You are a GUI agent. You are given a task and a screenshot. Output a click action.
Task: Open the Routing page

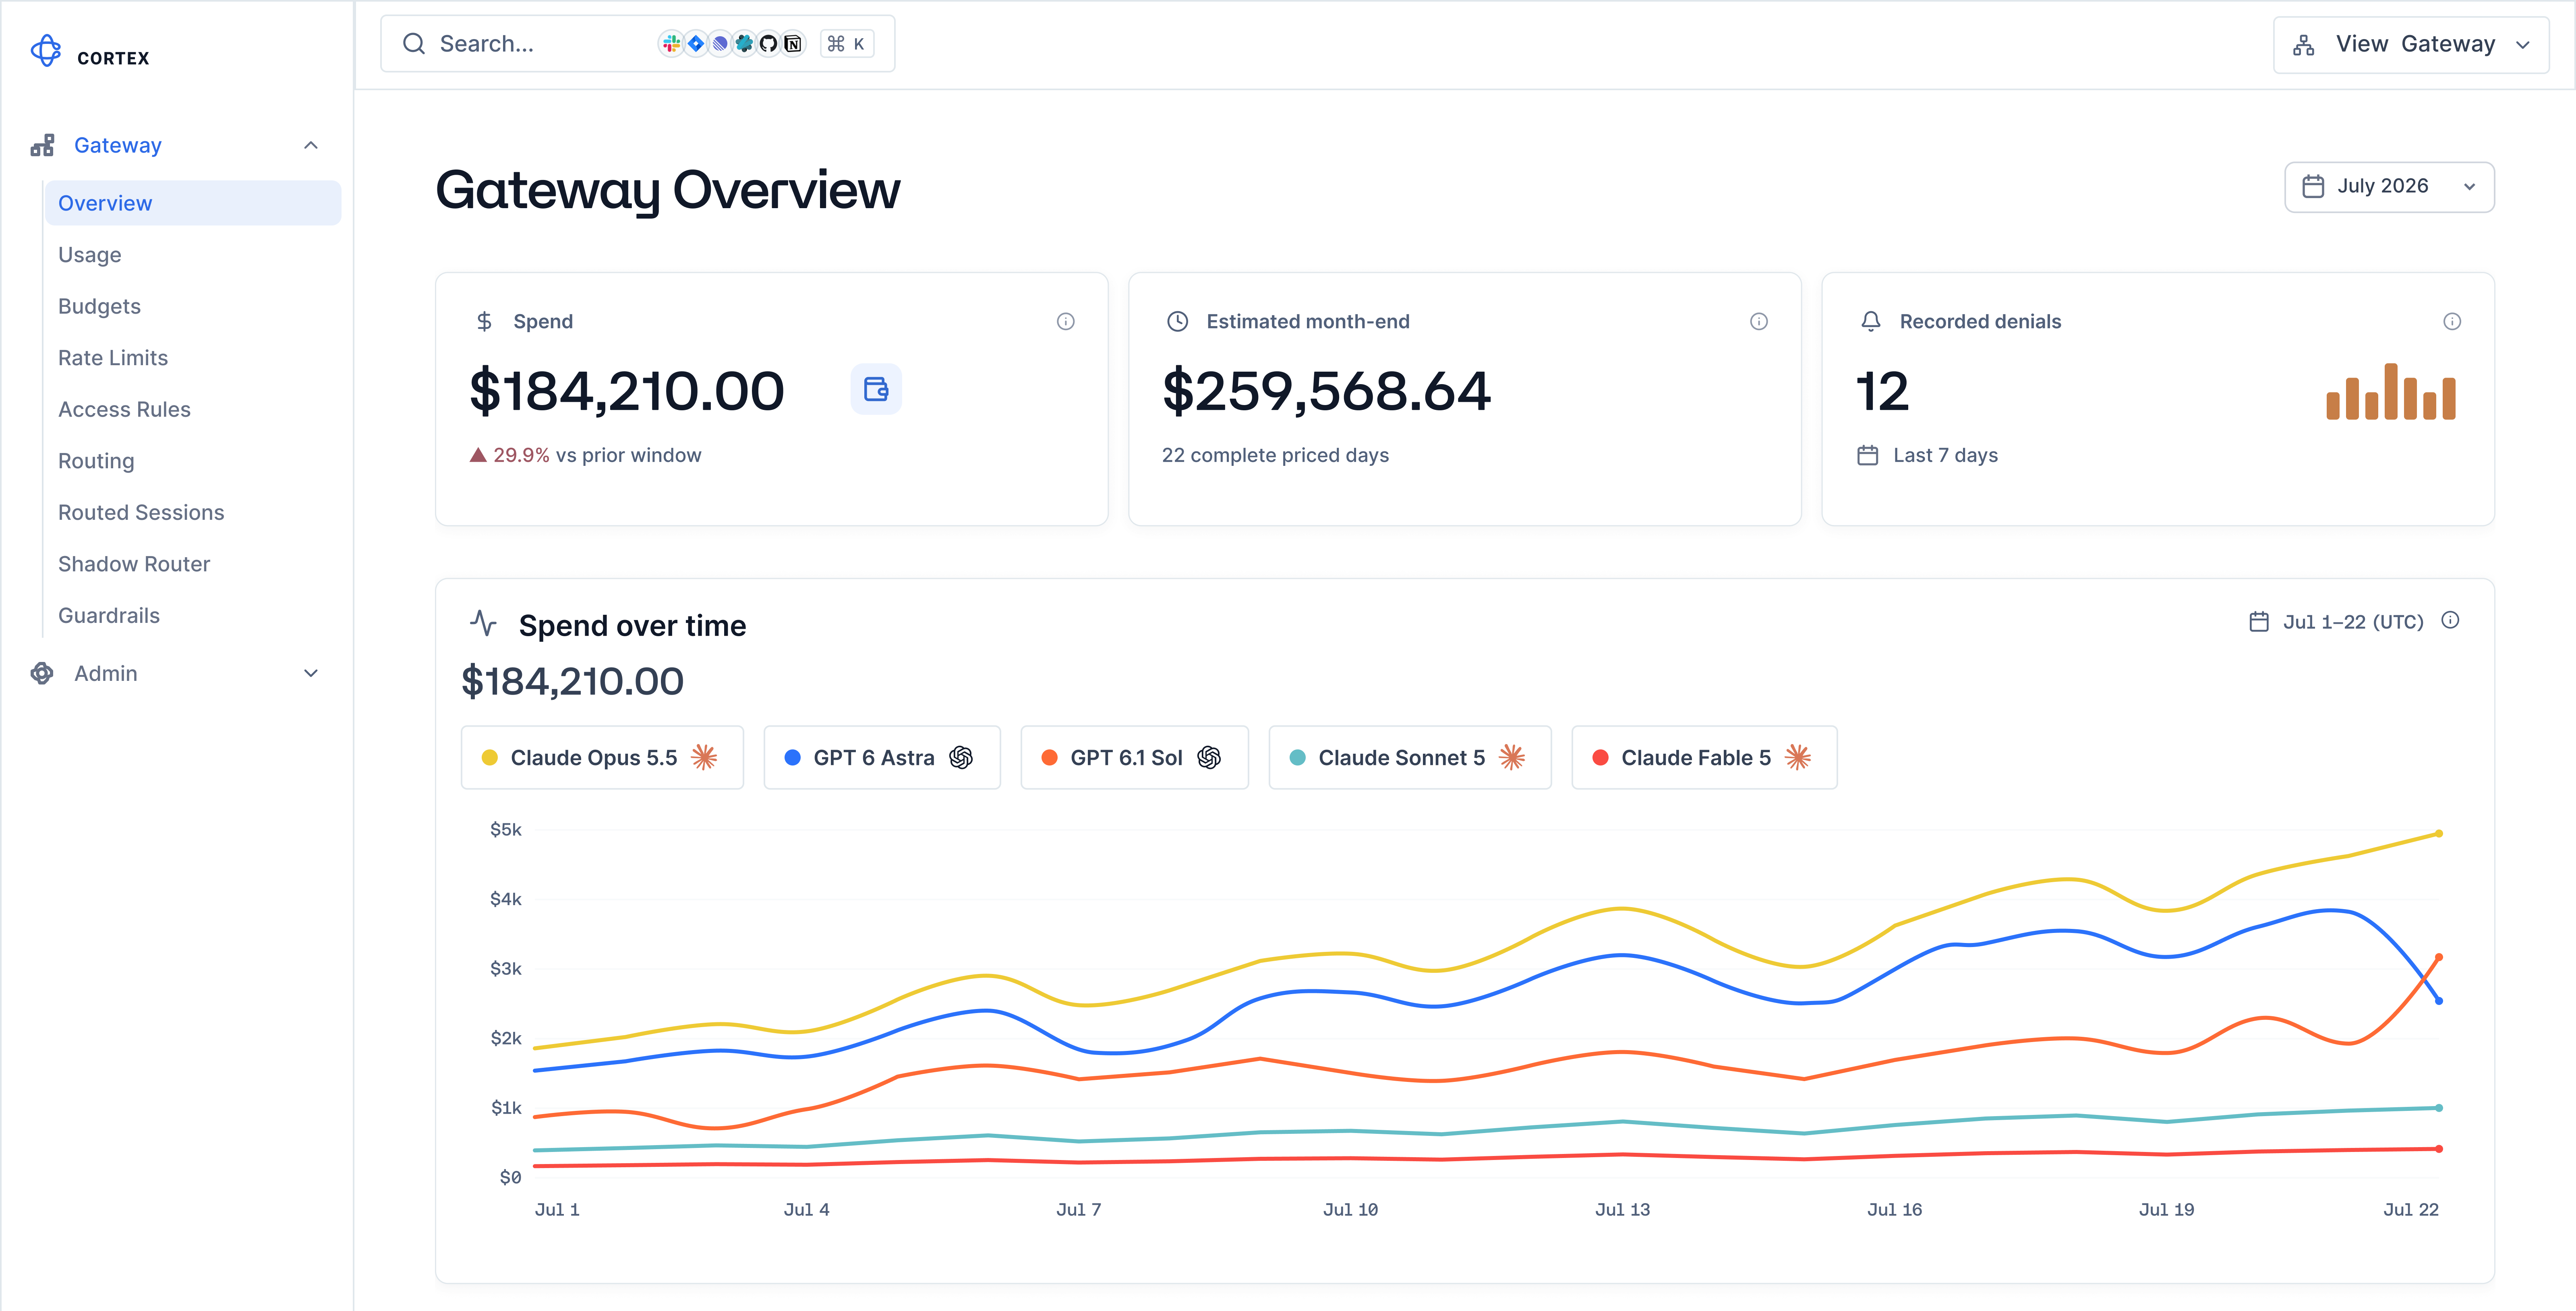click(96, 461)
